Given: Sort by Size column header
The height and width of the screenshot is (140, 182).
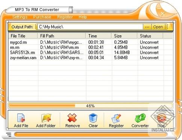Looking at the screenshot, I should 124,36.
